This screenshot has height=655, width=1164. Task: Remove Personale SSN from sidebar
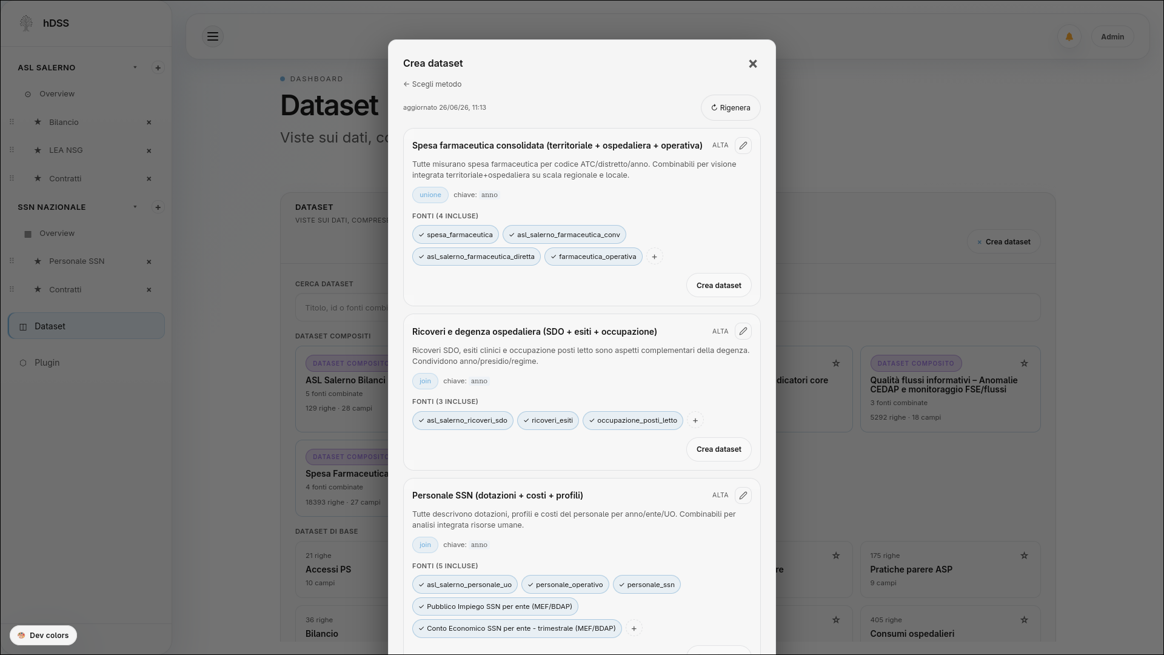(x=149, y=262)
